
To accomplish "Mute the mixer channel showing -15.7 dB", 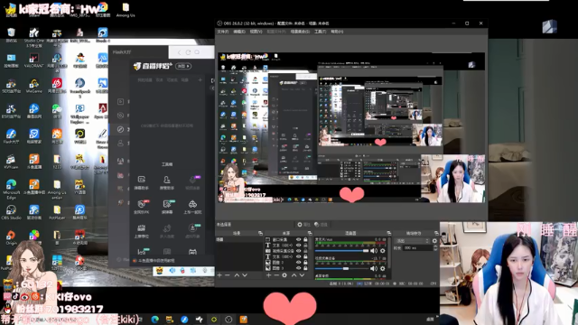I will pyautogui.click(x=373, y=269).
